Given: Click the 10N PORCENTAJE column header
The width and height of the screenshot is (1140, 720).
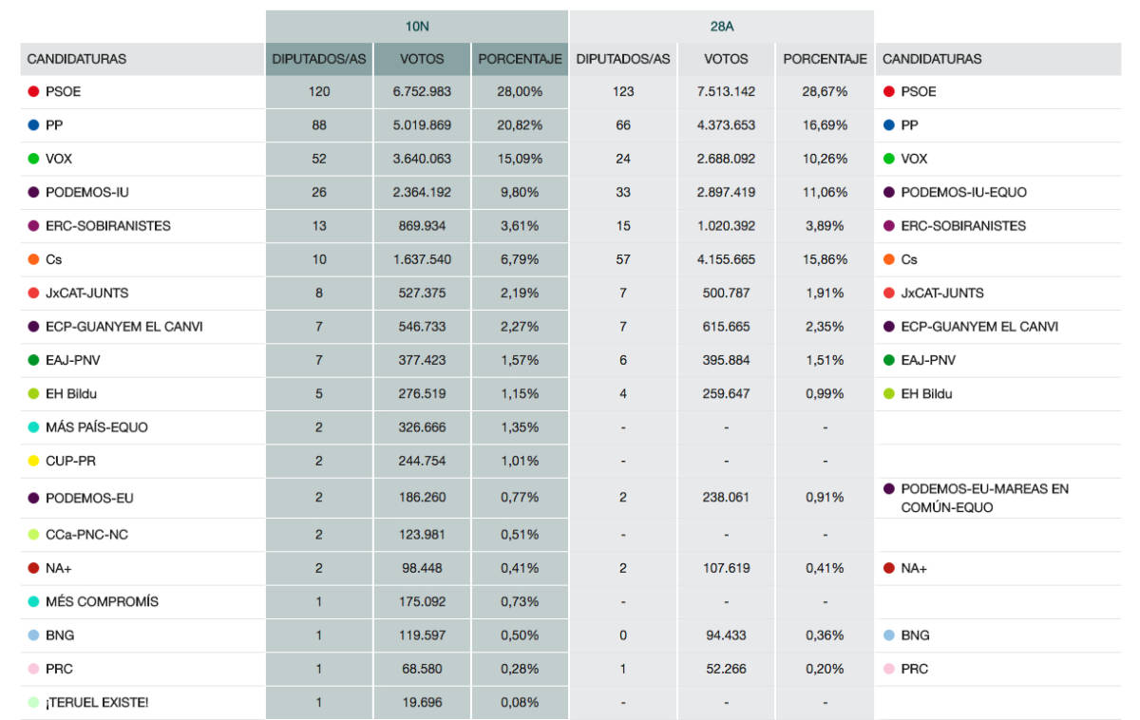Looking at the screenshot, I should tap(520, 59).
